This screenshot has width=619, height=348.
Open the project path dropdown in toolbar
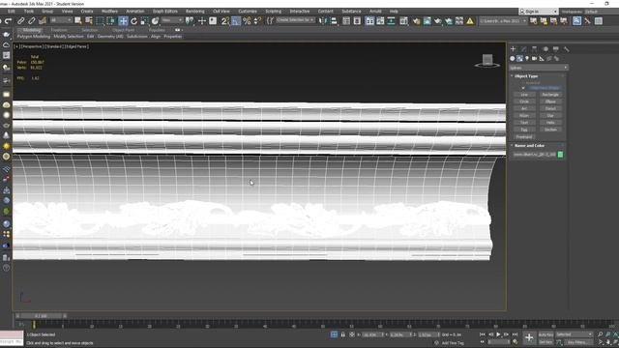pyautogui.click(x=503, y=21)
